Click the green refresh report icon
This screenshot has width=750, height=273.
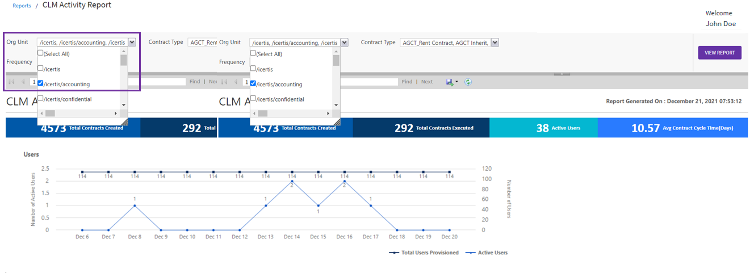click(x=468, y=82)
